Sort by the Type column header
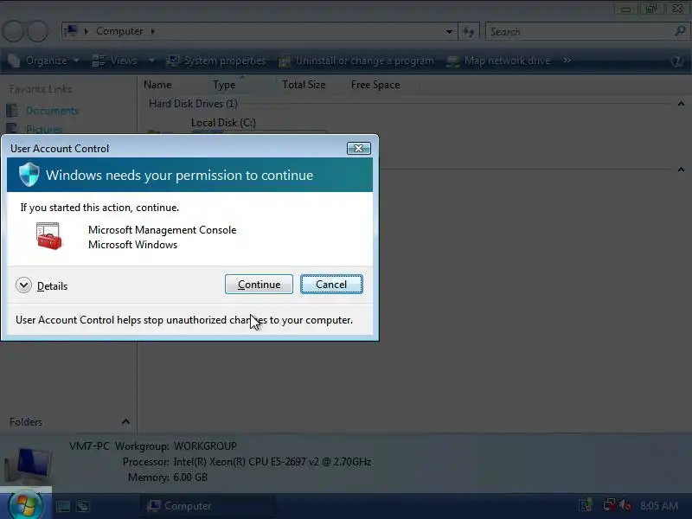692x519 pixels. point(224,85)
